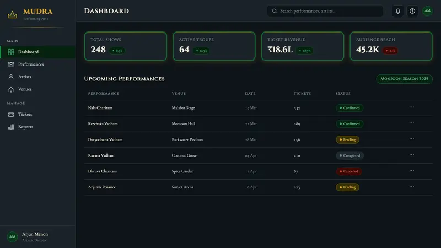Image resolution: width=441 pixels, height=248 pixels.
Task: Click the Mudra crown logo icon
Action: [12, 15]
